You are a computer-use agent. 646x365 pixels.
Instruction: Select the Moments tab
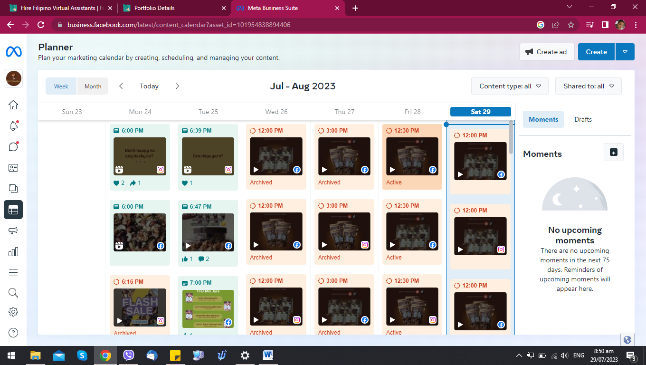coord(543,119)
